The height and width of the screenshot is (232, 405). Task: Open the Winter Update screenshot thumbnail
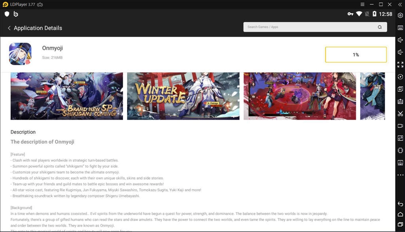[183, 96]
